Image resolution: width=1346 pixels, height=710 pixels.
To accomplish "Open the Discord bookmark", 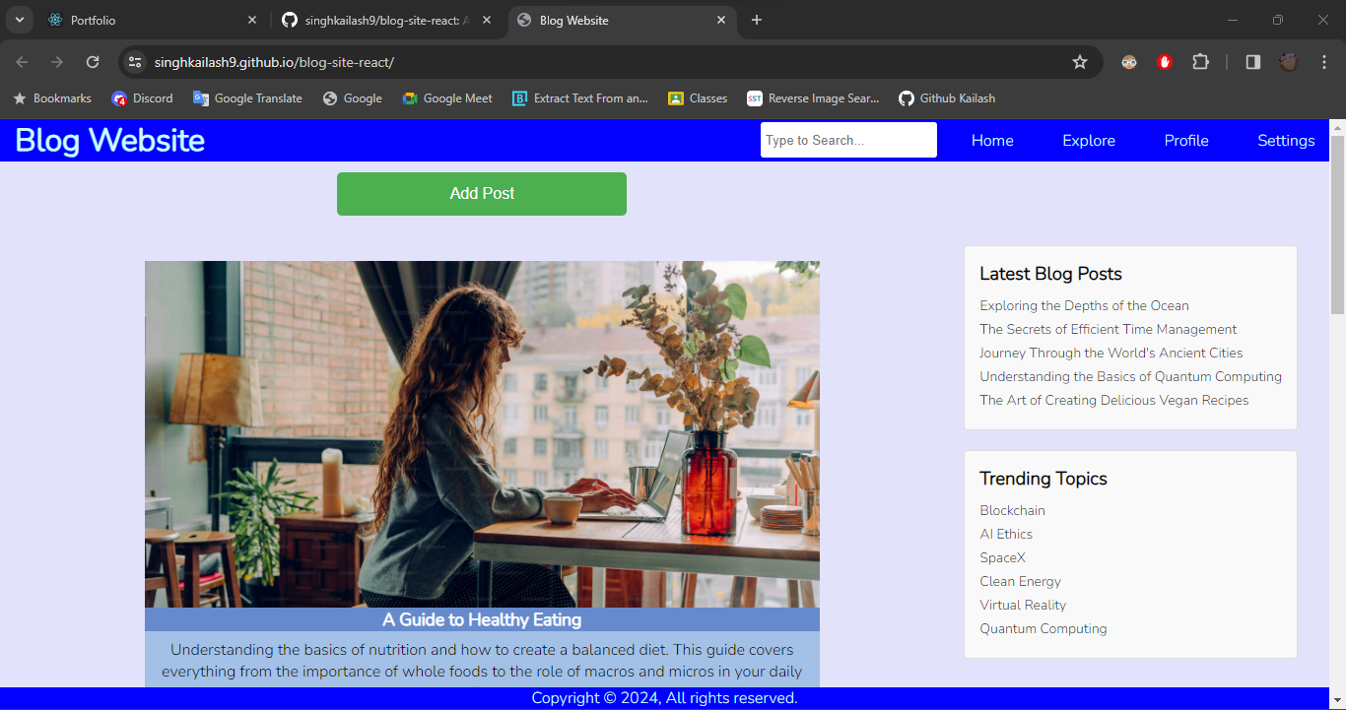I will [142, 98].
